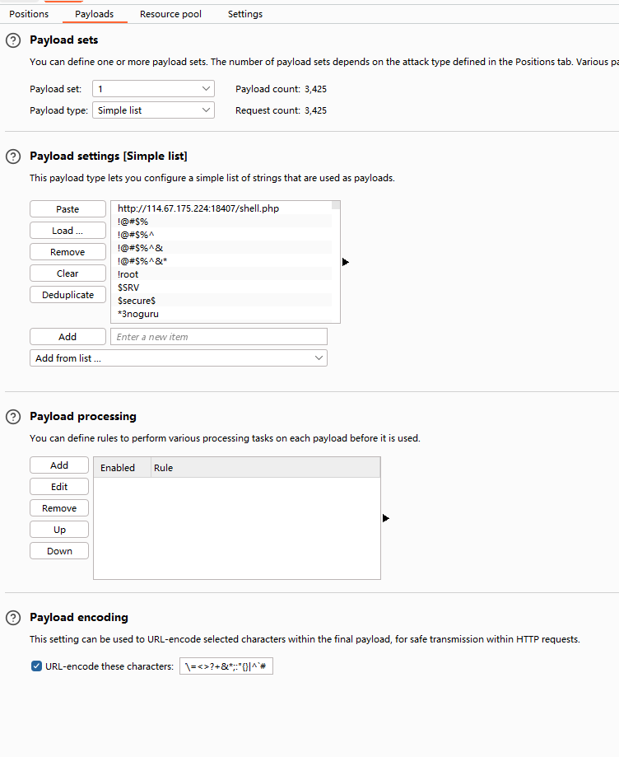
Task: Focus the Enter a new item field
Action: [x=219, y=337]
